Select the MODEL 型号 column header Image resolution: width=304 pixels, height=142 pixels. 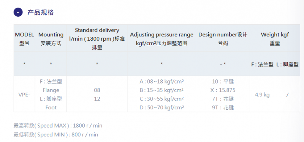[24, 39]
